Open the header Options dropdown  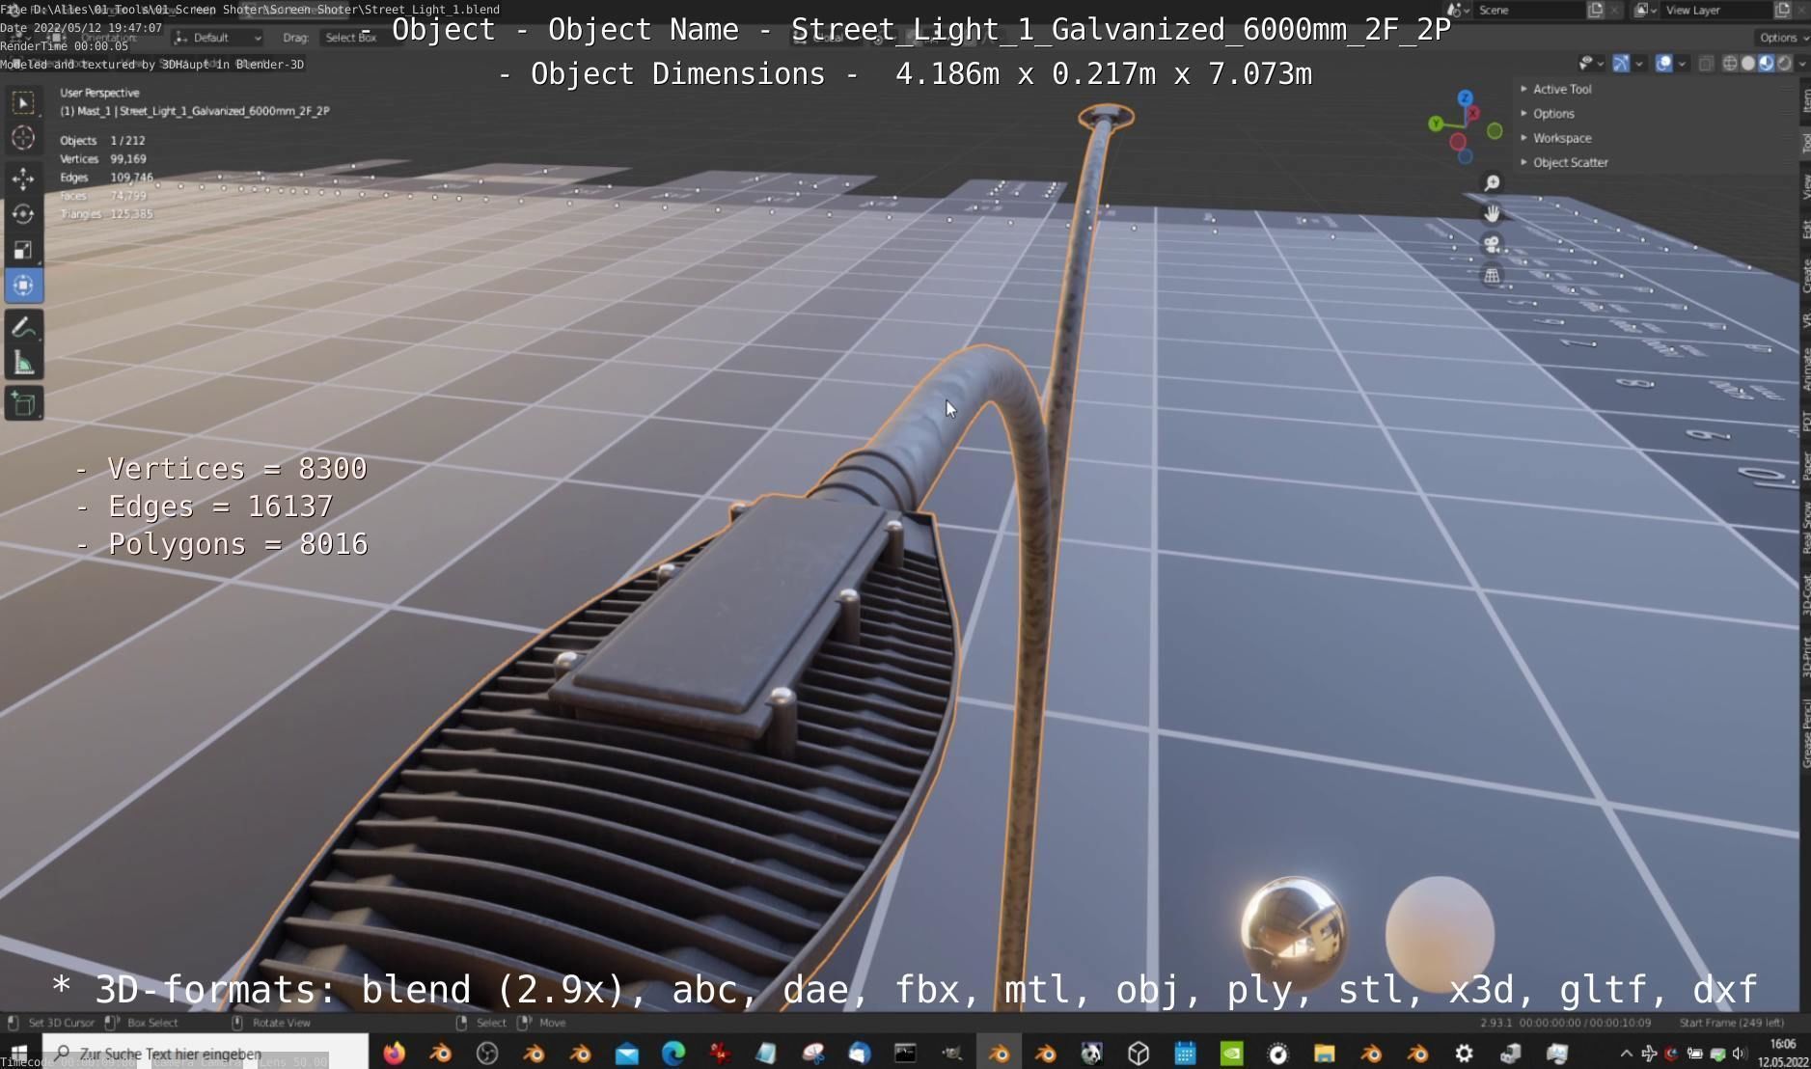(1783, 38)
